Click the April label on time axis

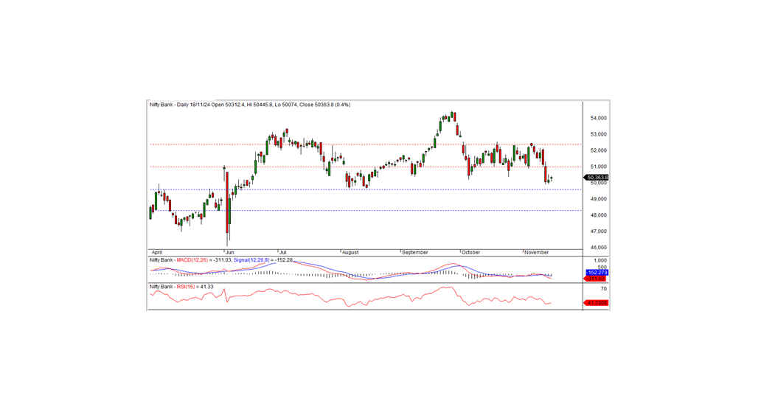157,253
